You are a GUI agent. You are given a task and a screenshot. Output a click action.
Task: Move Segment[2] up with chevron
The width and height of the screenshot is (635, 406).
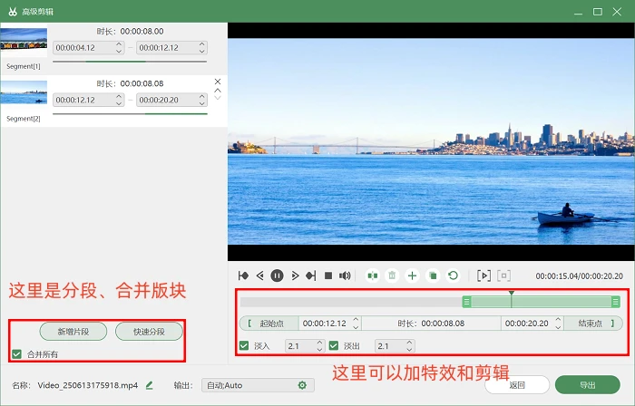coord(218,91)
